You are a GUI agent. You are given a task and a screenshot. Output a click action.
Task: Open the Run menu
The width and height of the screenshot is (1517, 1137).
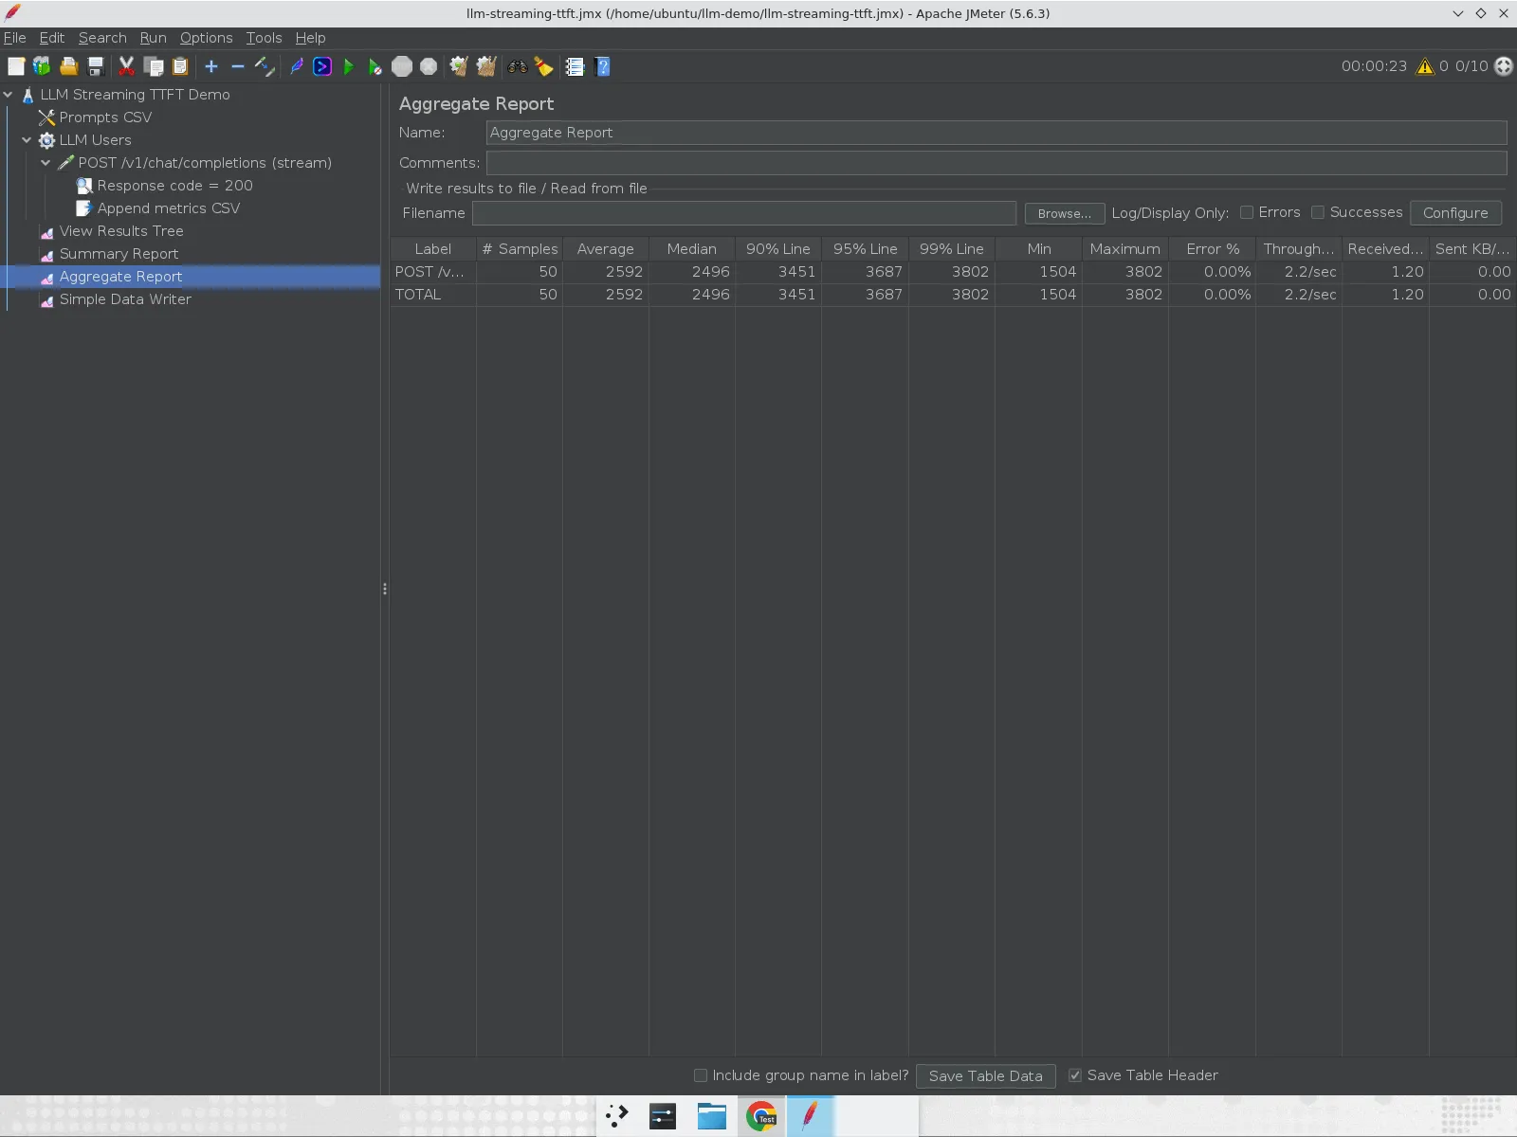pyautogui.click(x=153, y=38)
